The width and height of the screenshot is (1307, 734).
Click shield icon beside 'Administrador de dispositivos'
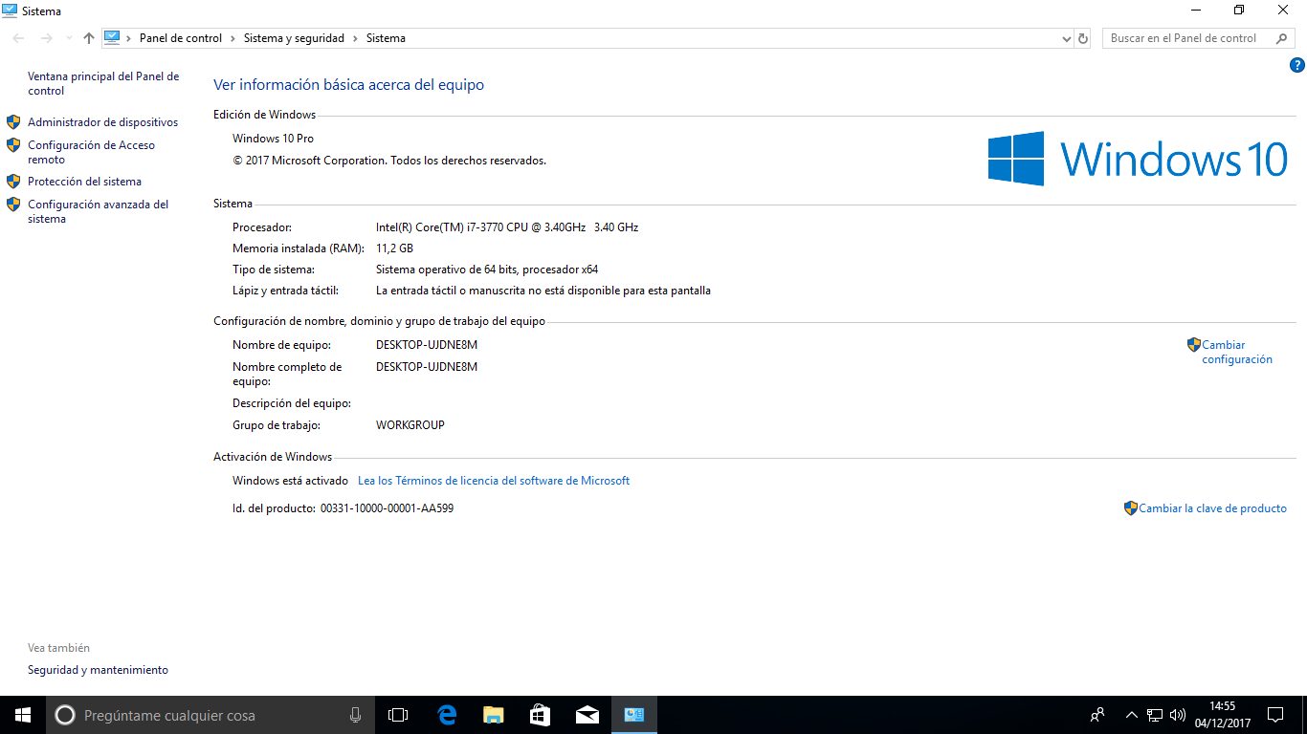point(13,122)
